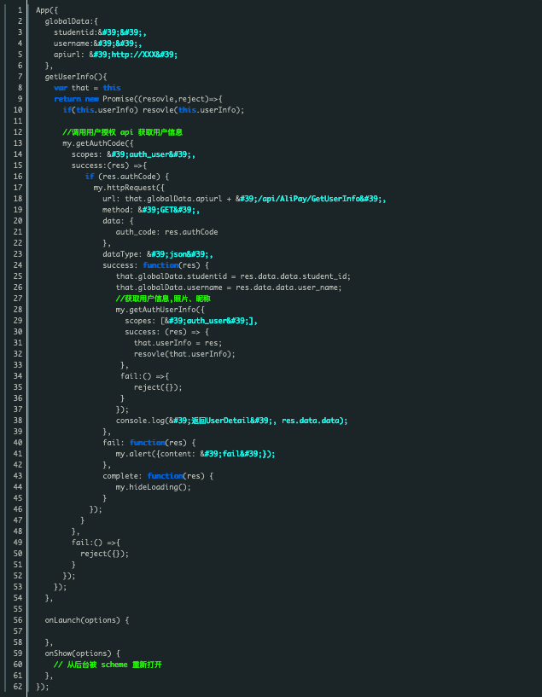Click 'data: {' on line 20

coord(118,221)
